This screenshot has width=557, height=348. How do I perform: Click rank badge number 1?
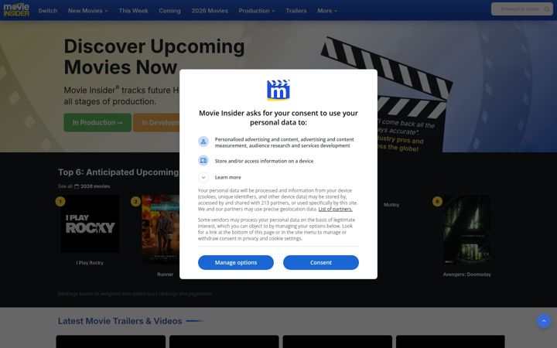pos(60,202)
